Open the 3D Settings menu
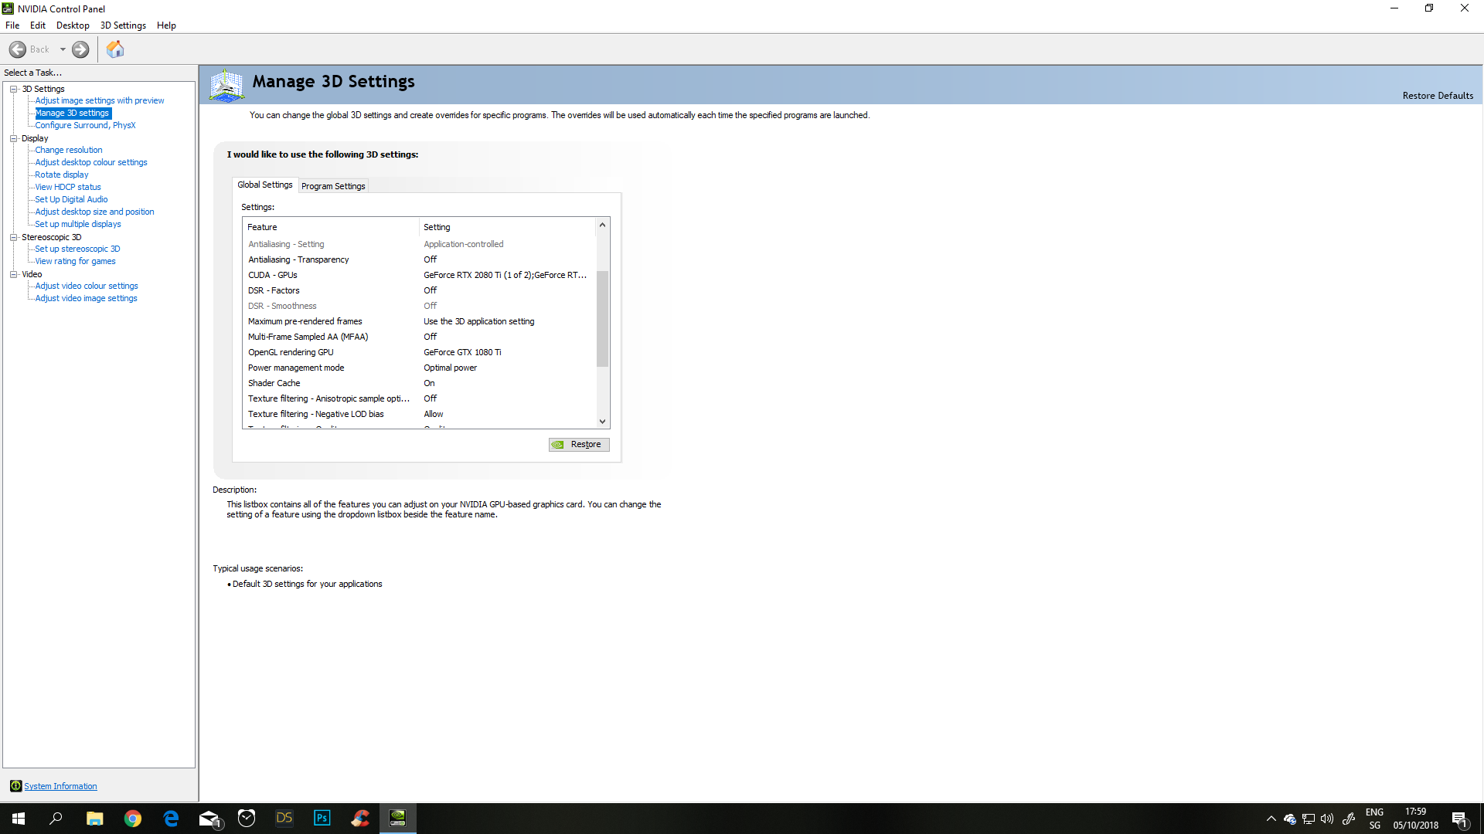Viewport: 1484px width, 834px height. (123, 25)
